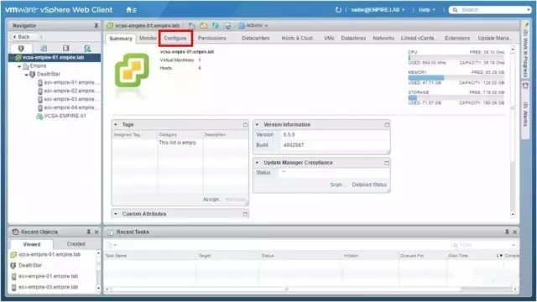Pin the Navigator panel
This screenshot has height=302, width=537.
(96, 25)
